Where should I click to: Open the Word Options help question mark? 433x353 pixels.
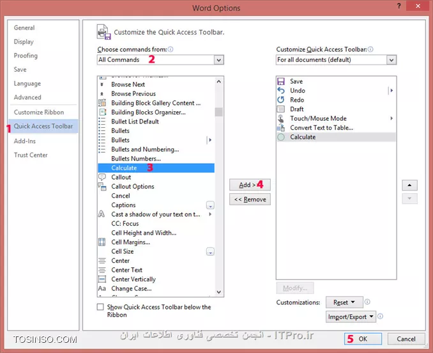[x=399, y=6]
